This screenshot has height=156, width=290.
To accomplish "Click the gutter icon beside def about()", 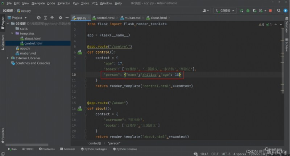I will click(x=80, y=109).
